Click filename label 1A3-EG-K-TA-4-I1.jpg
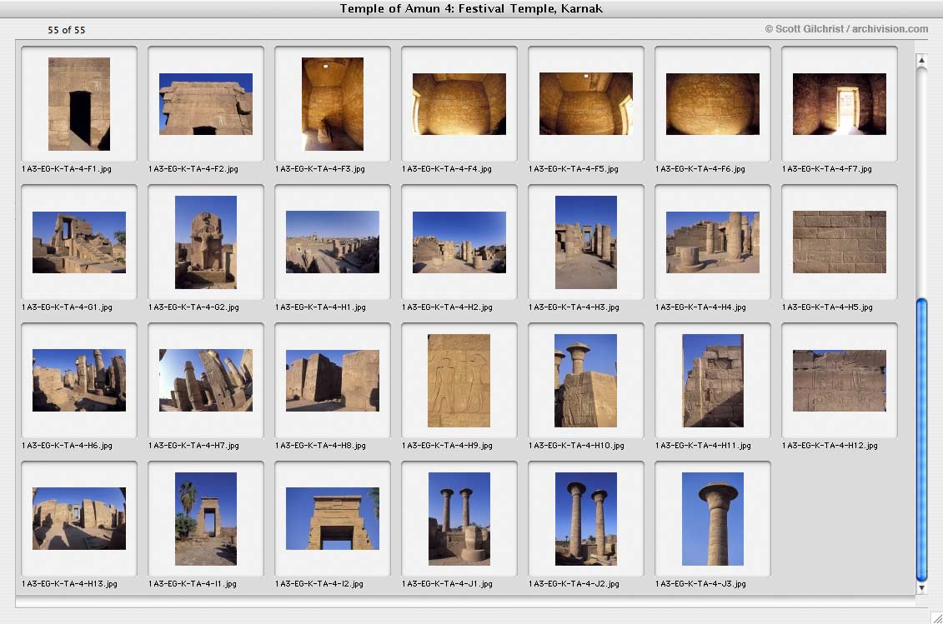Screen dimensions: 943x624 click(193, 584)
